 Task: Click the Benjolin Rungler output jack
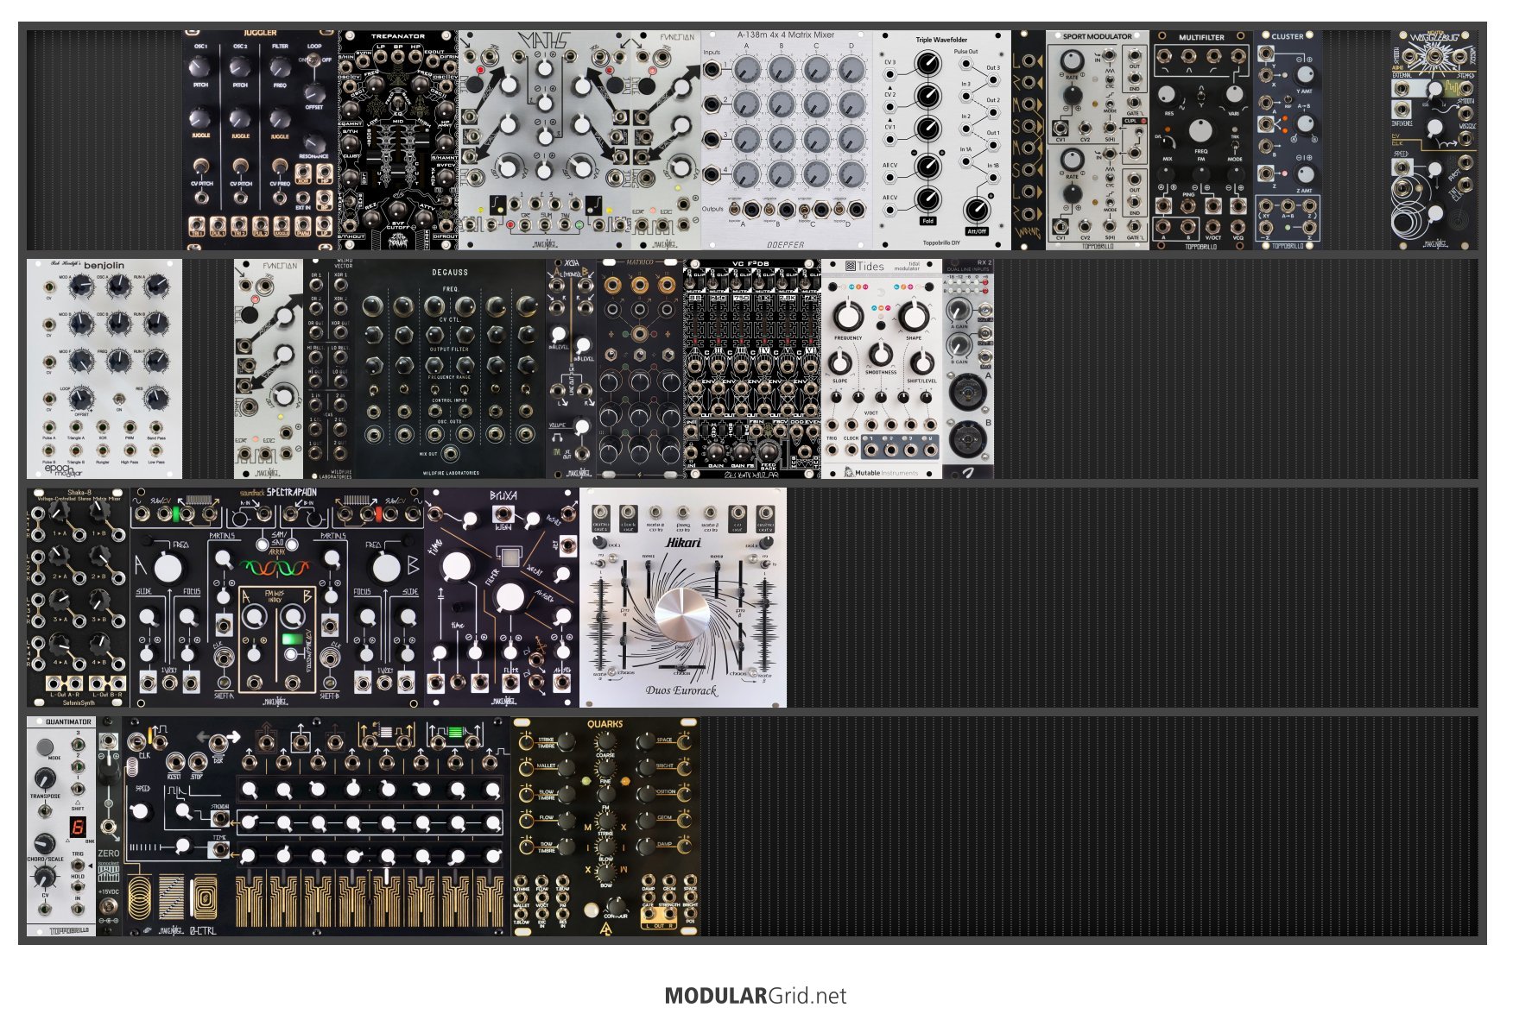point(103,450)
